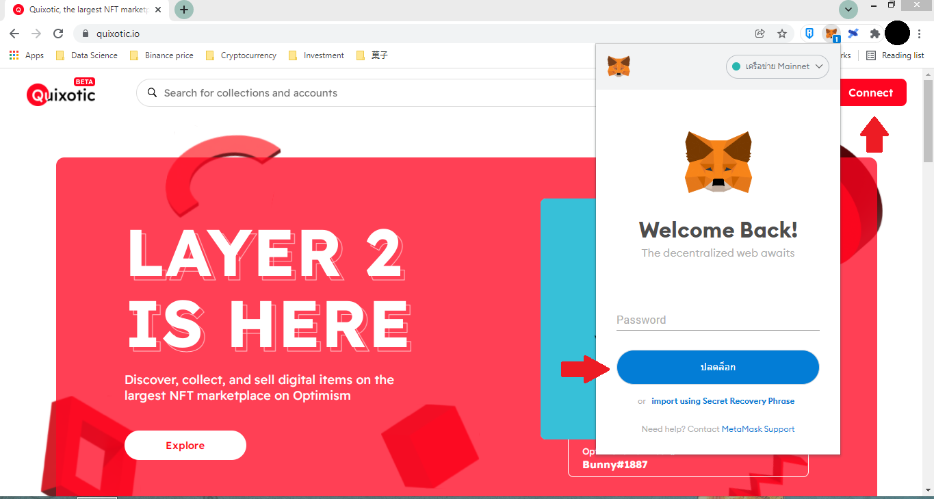Open the Bitwarden extension icon
This screenshot has width=934, height=499.
[x=809, y=34]
